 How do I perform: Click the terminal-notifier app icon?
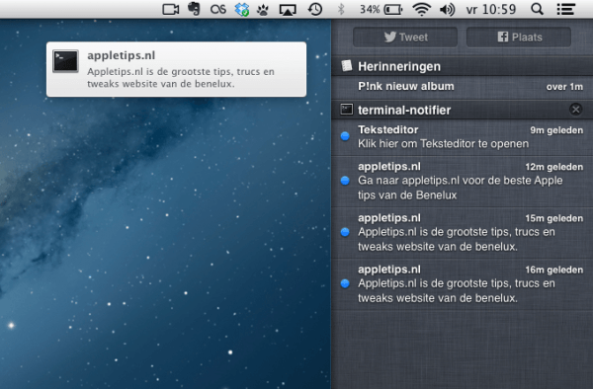tap(347, 110)
